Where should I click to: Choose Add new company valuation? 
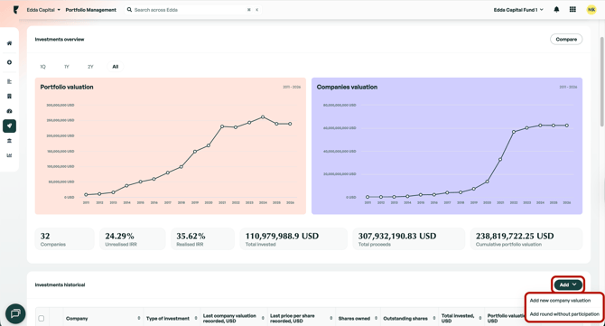(560, 300)
